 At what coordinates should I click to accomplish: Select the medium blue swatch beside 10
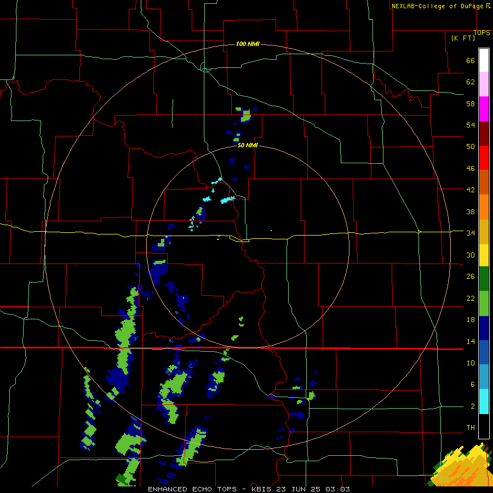click(484, 353)
